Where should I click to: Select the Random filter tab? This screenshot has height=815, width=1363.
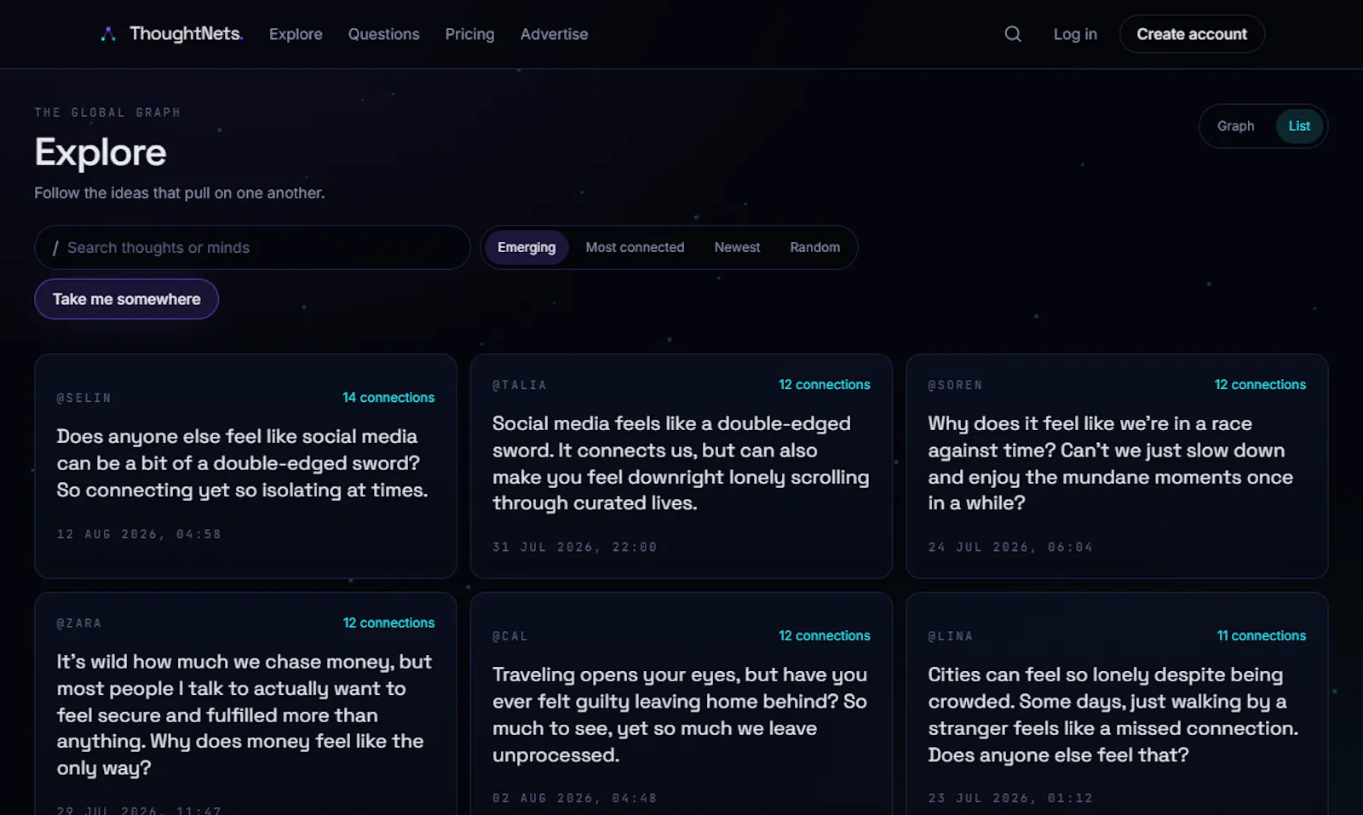tap(814, 248)
